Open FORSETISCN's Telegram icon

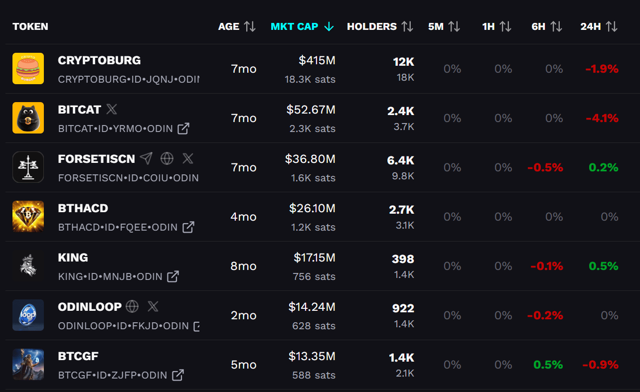[146, 159]
